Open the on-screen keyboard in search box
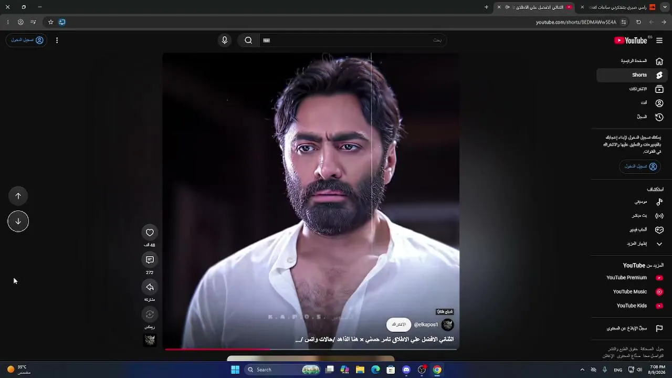This screenshot has height=378, width=672. tap(266, 40)
